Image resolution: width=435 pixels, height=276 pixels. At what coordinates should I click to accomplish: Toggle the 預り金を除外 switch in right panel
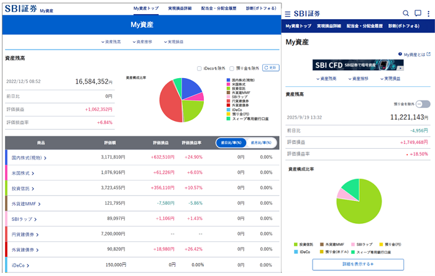(x=423, y=104)
